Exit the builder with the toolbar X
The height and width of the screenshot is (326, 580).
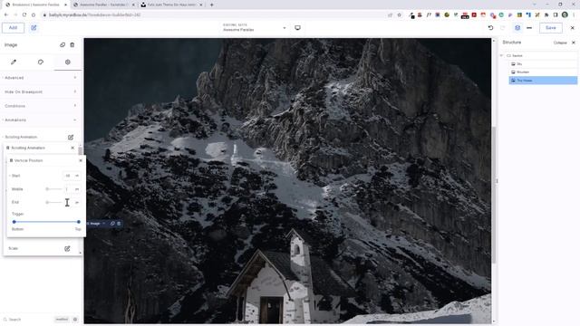(572, 28)
